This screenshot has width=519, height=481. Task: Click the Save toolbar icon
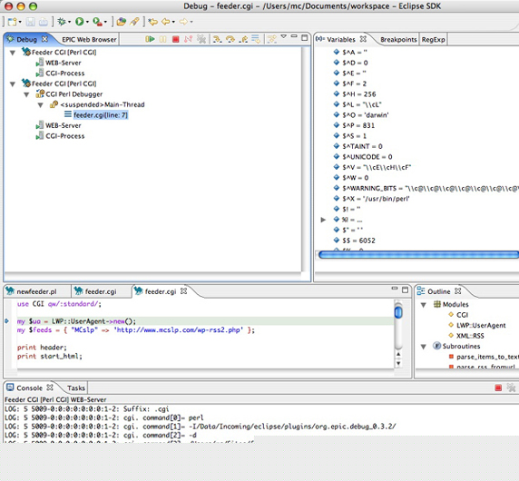tap(31, 22)
